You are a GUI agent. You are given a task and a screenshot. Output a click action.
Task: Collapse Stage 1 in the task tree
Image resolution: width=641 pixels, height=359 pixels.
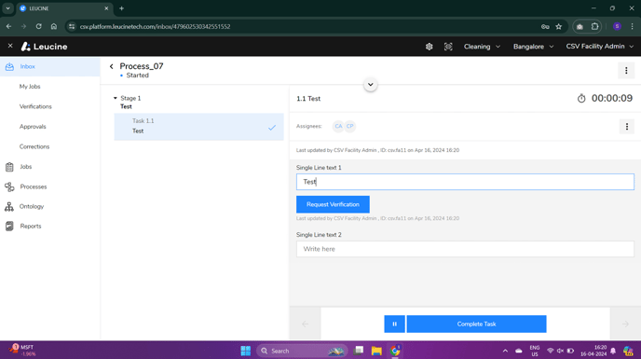116,98
